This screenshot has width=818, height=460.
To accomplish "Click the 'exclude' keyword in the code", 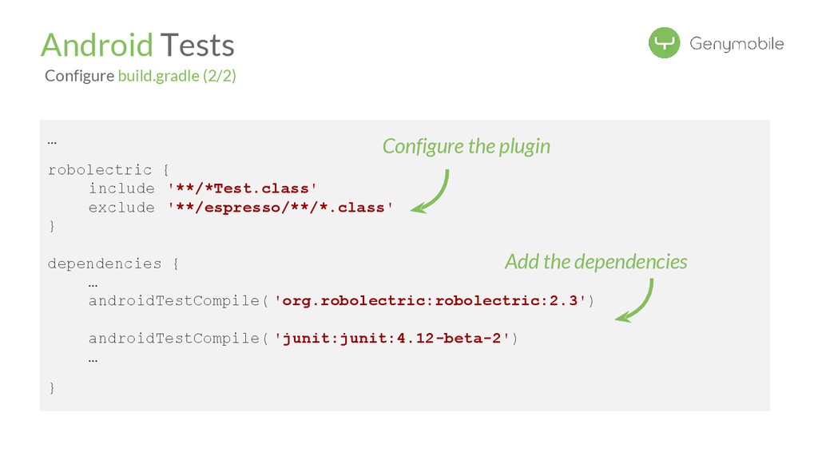I will [121, 208].
